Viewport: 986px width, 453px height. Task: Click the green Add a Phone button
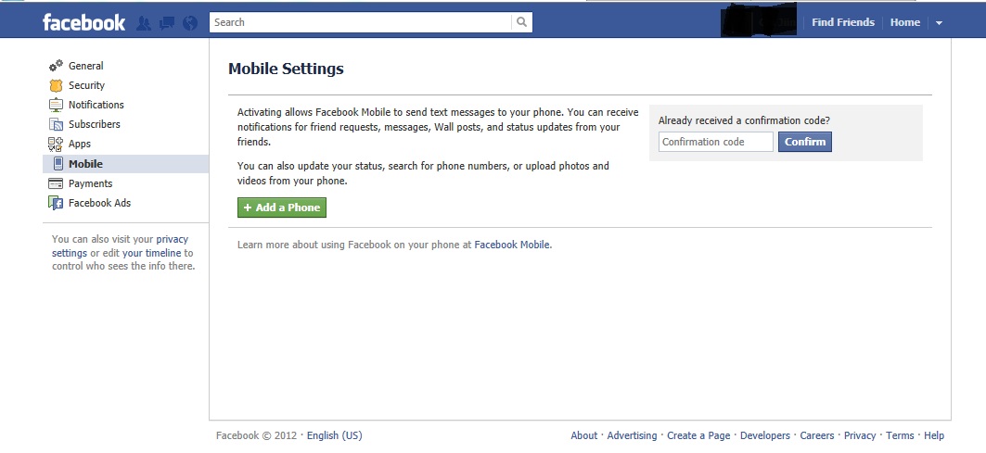[282, 208]
